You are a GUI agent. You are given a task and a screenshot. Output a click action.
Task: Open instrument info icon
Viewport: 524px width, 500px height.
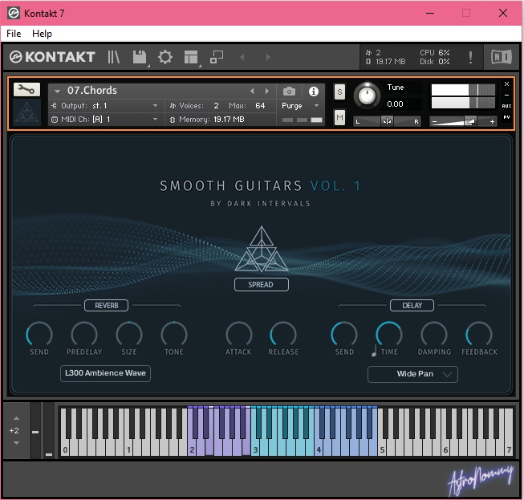[x=314, y=91]
